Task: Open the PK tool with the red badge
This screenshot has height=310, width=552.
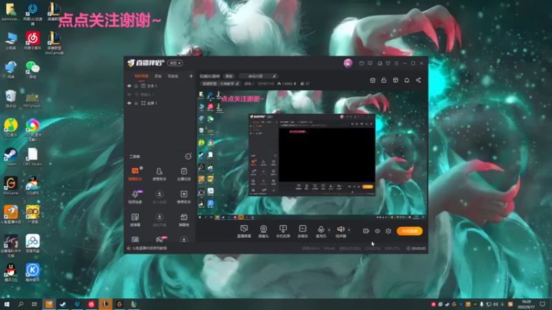Action: (159, 240)
